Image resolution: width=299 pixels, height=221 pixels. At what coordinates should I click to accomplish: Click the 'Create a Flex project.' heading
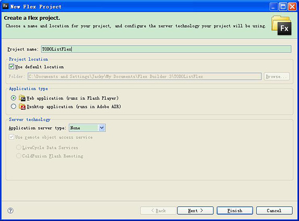point(32,18)
